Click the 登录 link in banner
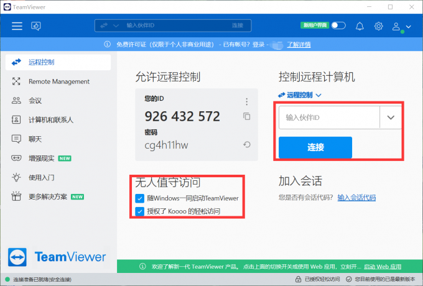The width and height of the screenshot is (423, 286). click(258, 45)
